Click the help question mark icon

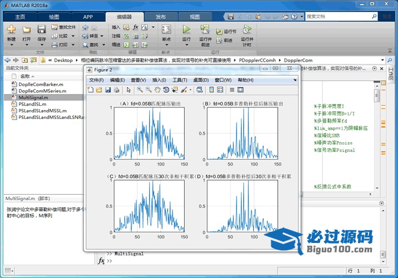pos(294,17)
